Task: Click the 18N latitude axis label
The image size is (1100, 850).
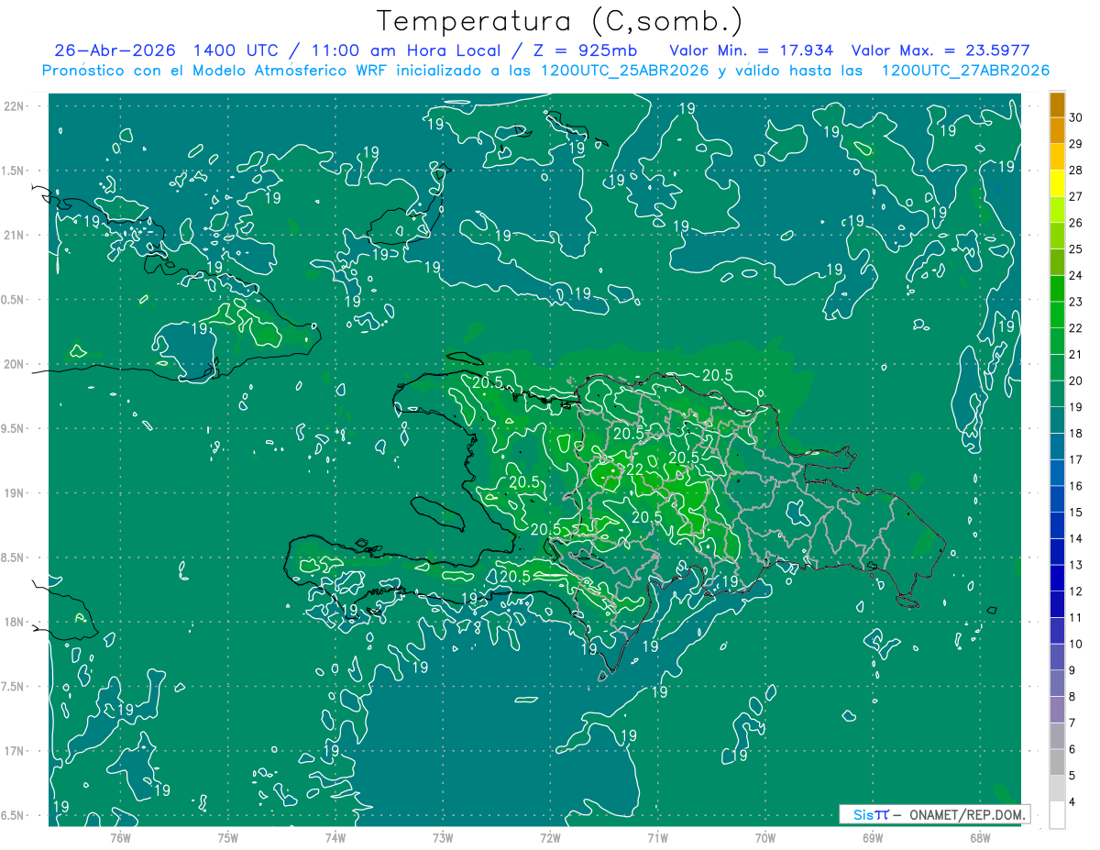Action: pos(14,622)
